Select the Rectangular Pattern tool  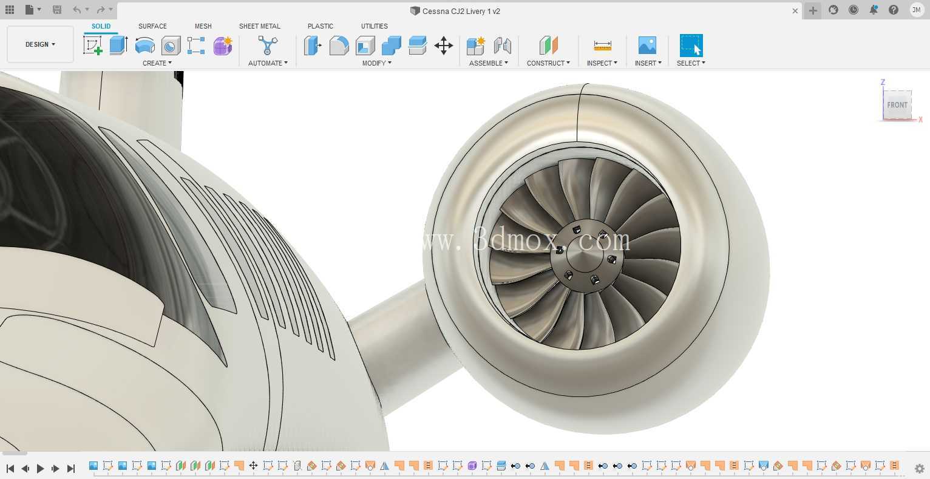(196, 46)
